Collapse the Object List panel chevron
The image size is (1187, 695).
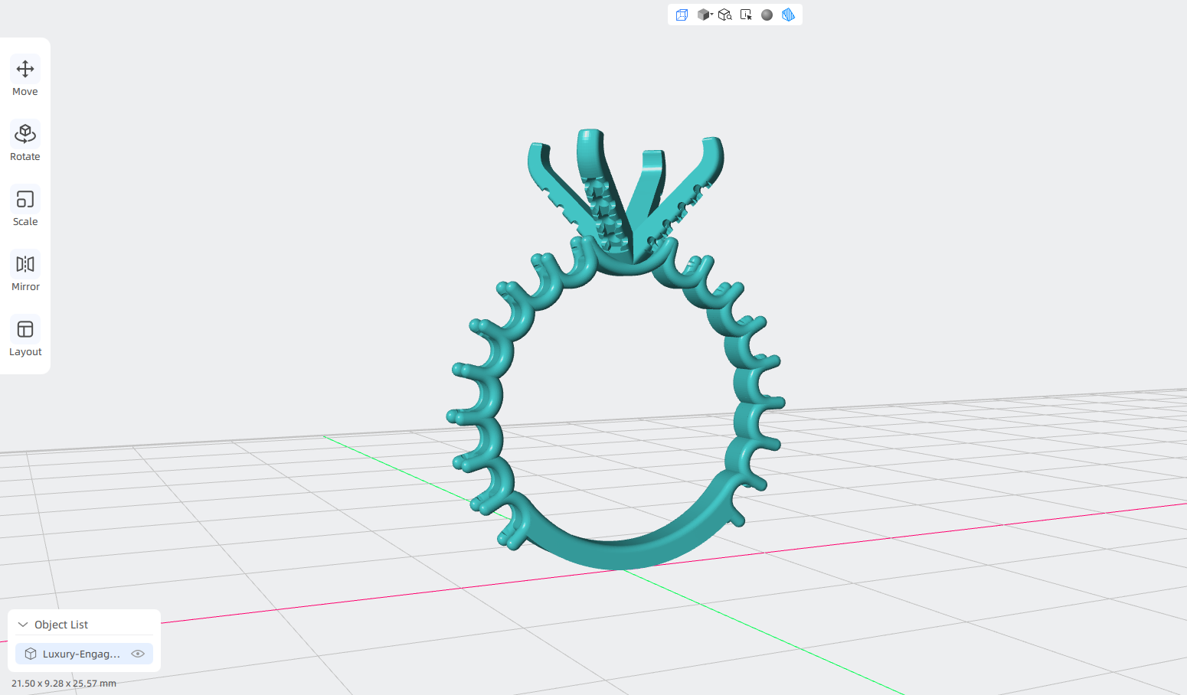tap(23, 625)
